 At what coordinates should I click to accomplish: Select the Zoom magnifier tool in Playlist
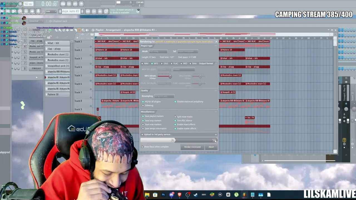pyautogui.click(x=83, y=30)
